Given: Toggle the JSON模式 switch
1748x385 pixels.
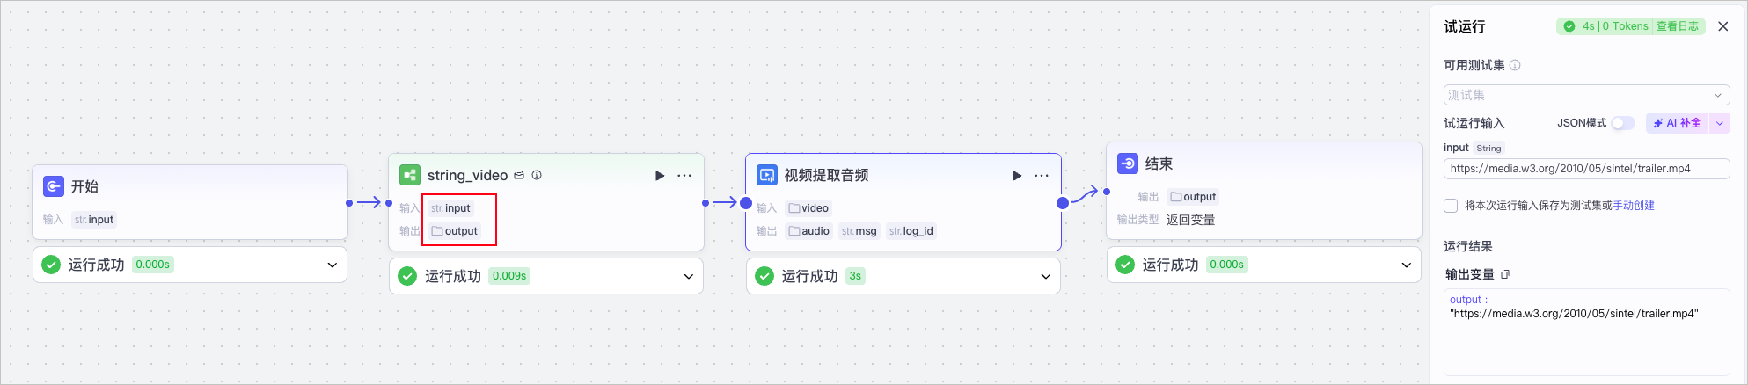Looking at the screenshot, I should (1623, 123).
